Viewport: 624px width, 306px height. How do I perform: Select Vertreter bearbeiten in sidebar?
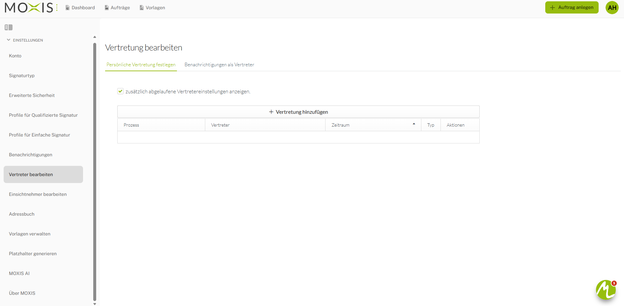coord(43,174)
